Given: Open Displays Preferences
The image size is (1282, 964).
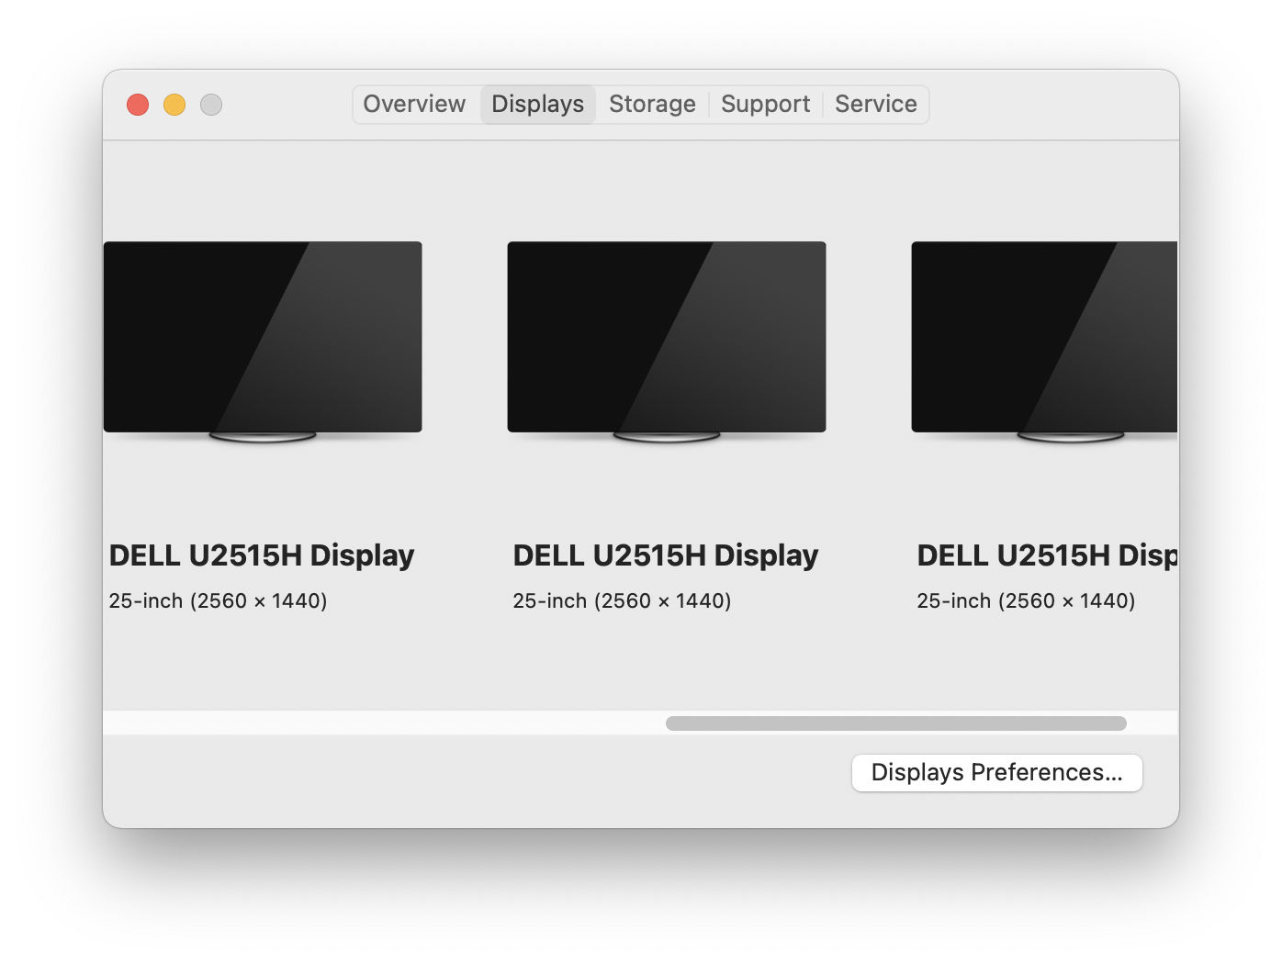Looking at the screenshot, I should 997,772.
